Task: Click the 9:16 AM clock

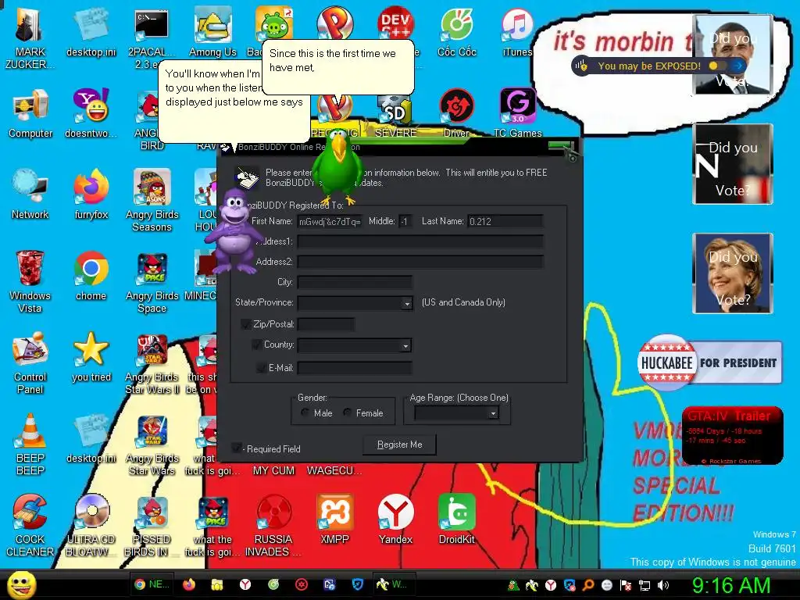Action: click(731, 585)
